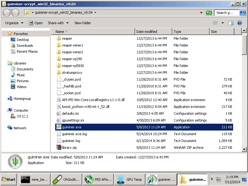Viewport: 248px width, 186px height.
Task: Select reaper-rp5830 folder name
Action: tap(73, 66)
